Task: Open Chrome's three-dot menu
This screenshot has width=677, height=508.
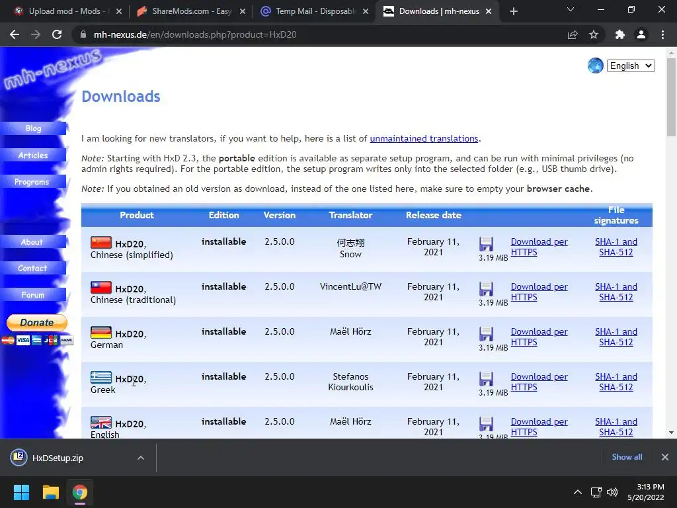Action: 662,34
